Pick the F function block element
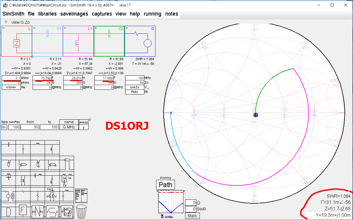The image size is (353, 220). 23,211
